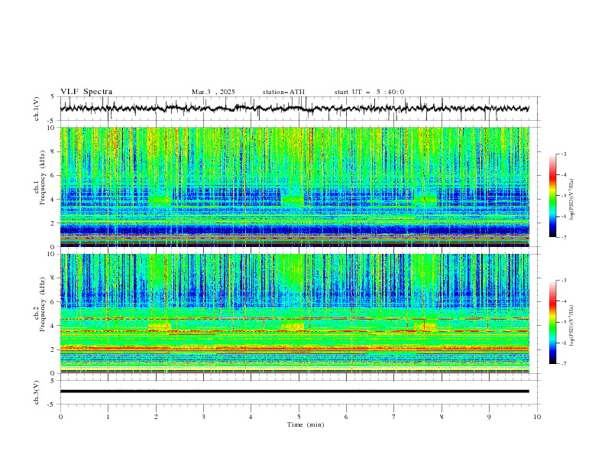Click the '-3' tick of ch.1 colorbar
The width and height of the screenshot is (605, 468).
coord(564,154)
